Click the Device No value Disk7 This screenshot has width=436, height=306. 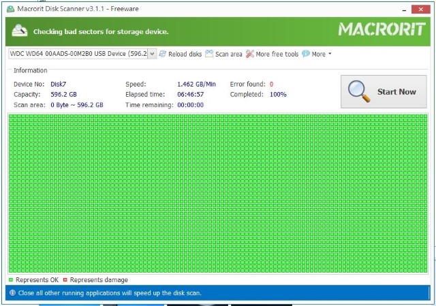point(58,84)
